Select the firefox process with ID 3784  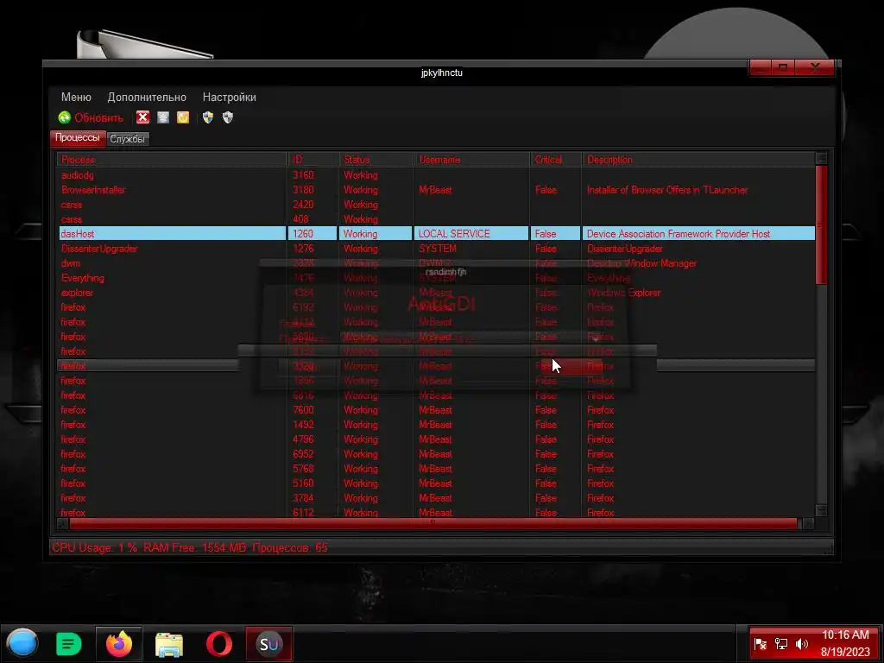click(437, 498)
